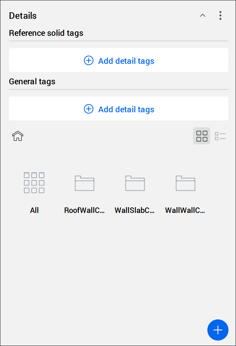Click the plus icon under General tags
The image size is (236, 346).
[x=89, y=109]
